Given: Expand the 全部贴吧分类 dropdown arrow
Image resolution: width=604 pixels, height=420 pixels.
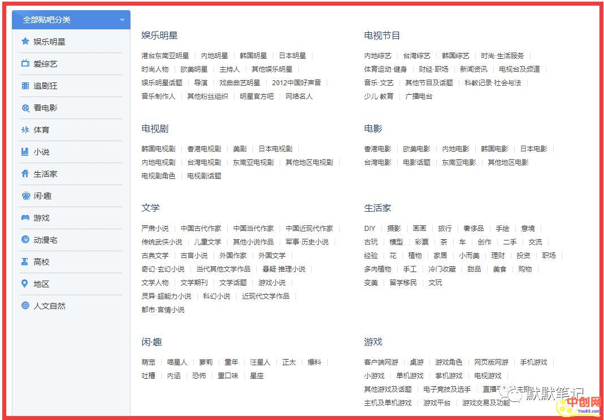Looking at the screenshot, I should pos(122,20).
